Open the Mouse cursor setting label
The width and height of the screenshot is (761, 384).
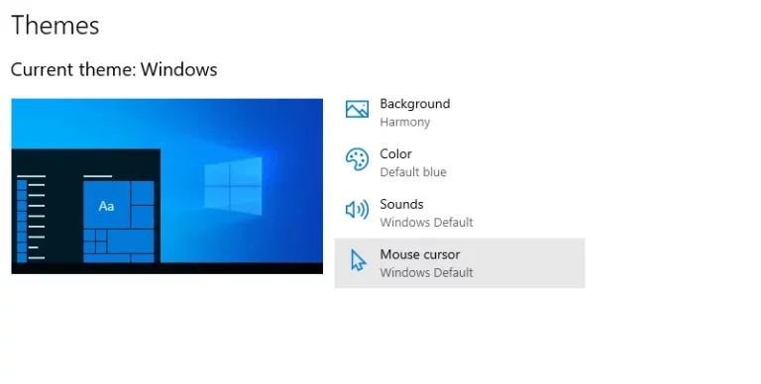click(x=420, y=254)
